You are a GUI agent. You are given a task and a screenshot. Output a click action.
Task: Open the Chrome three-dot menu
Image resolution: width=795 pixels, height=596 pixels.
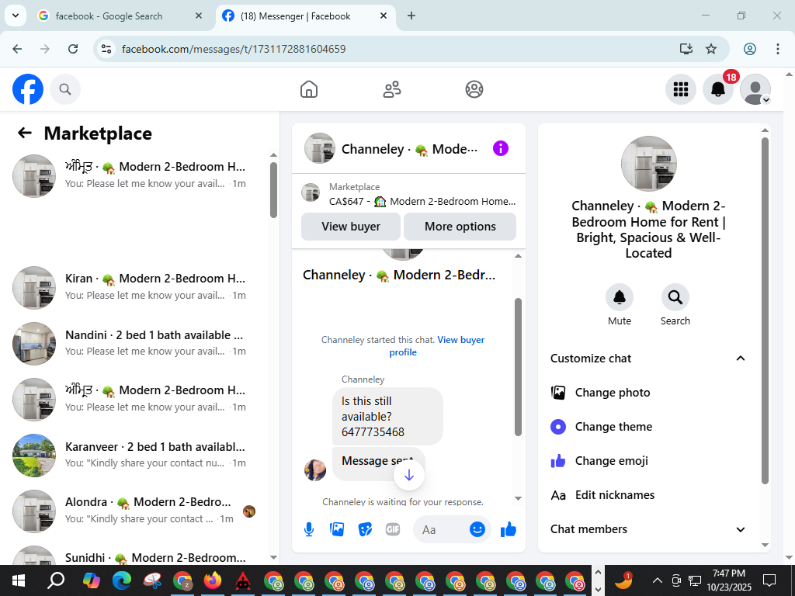(x=778, y=49)
